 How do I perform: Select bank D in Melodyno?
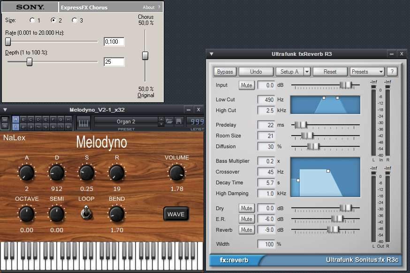tap(38, 119)
